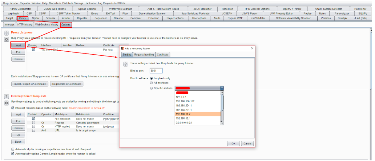Click Add button under Proxy Listeners
The height and width of the screenshot is (161, 375).
tap(18, 45)
